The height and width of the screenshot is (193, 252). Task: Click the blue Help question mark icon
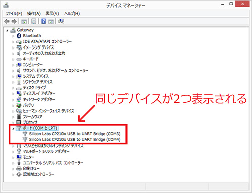pyautogui.click(x=44, y=21)
